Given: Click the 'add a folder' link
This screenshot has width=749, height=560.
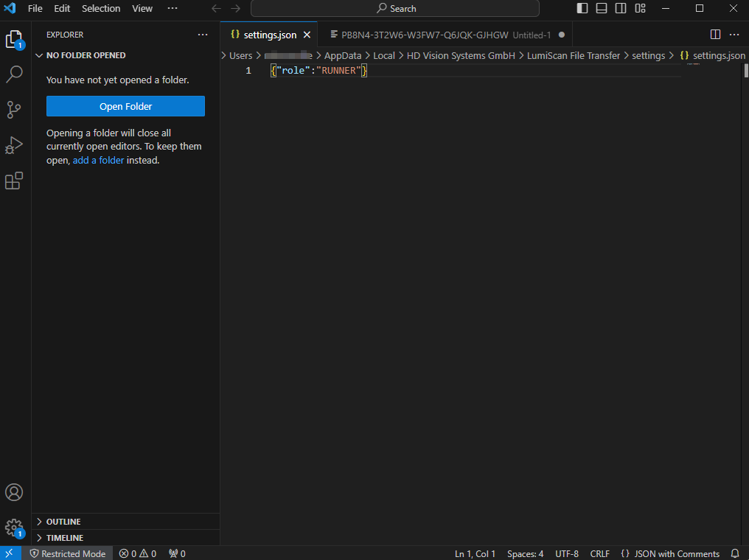Looking at the screenshot, I should tap(98, 161).
